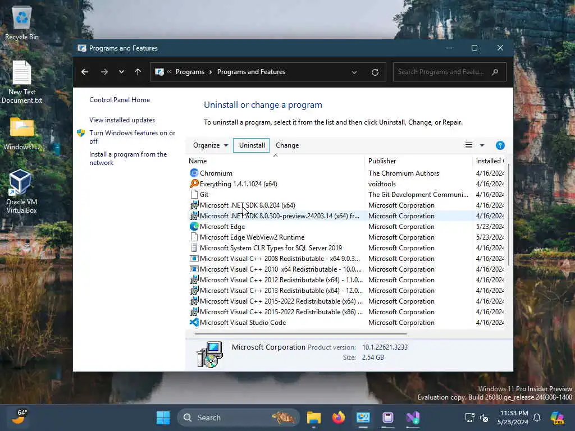The height and width of the screenshot is (431, 575).
Task: Click the vertical scrollbar of program list
Action: click(x=508, y=214)
